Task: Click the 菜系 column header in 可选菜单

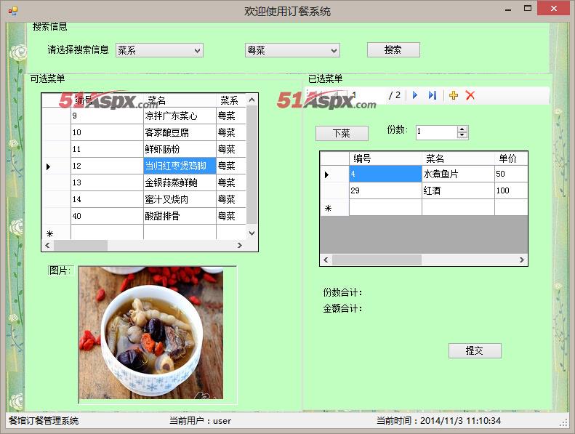Action: click(x=230, y=100)
